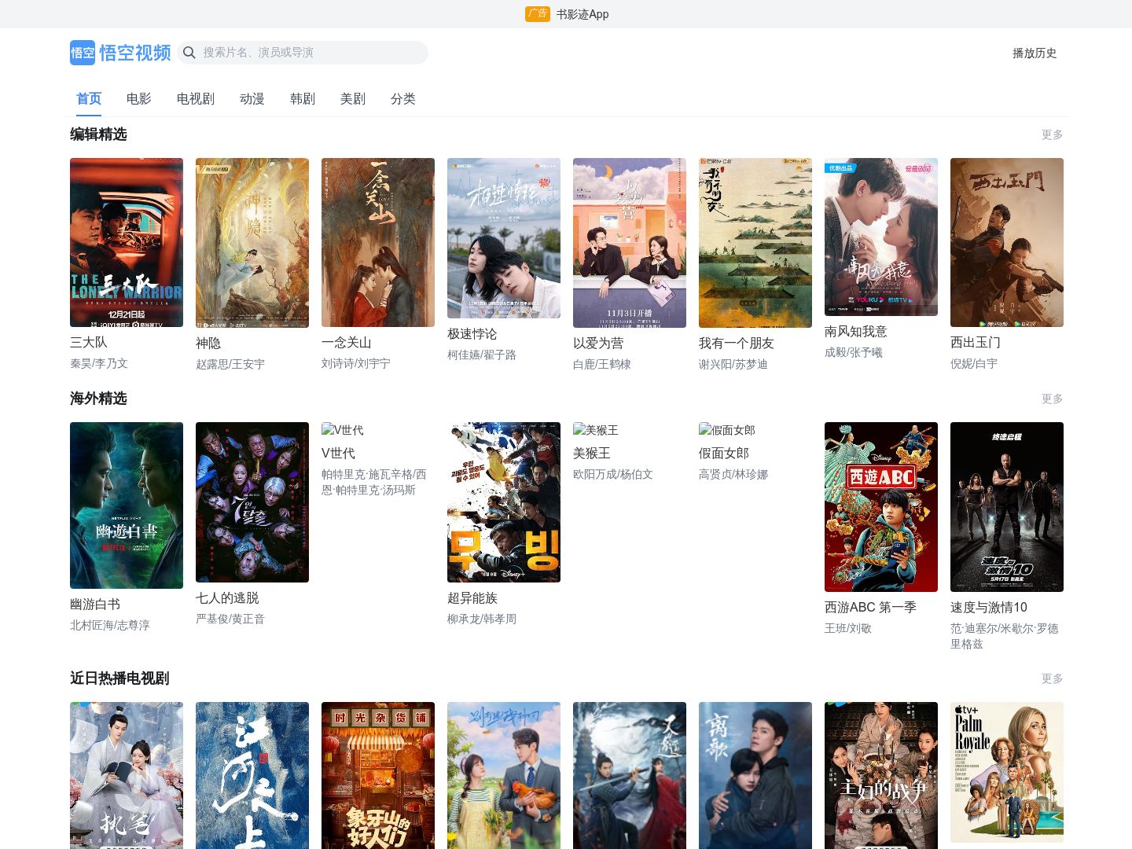Viewport: 1132px width, 849px height.
Task: Open the 极速悖论 poster
Action: [x=504, y=238]
